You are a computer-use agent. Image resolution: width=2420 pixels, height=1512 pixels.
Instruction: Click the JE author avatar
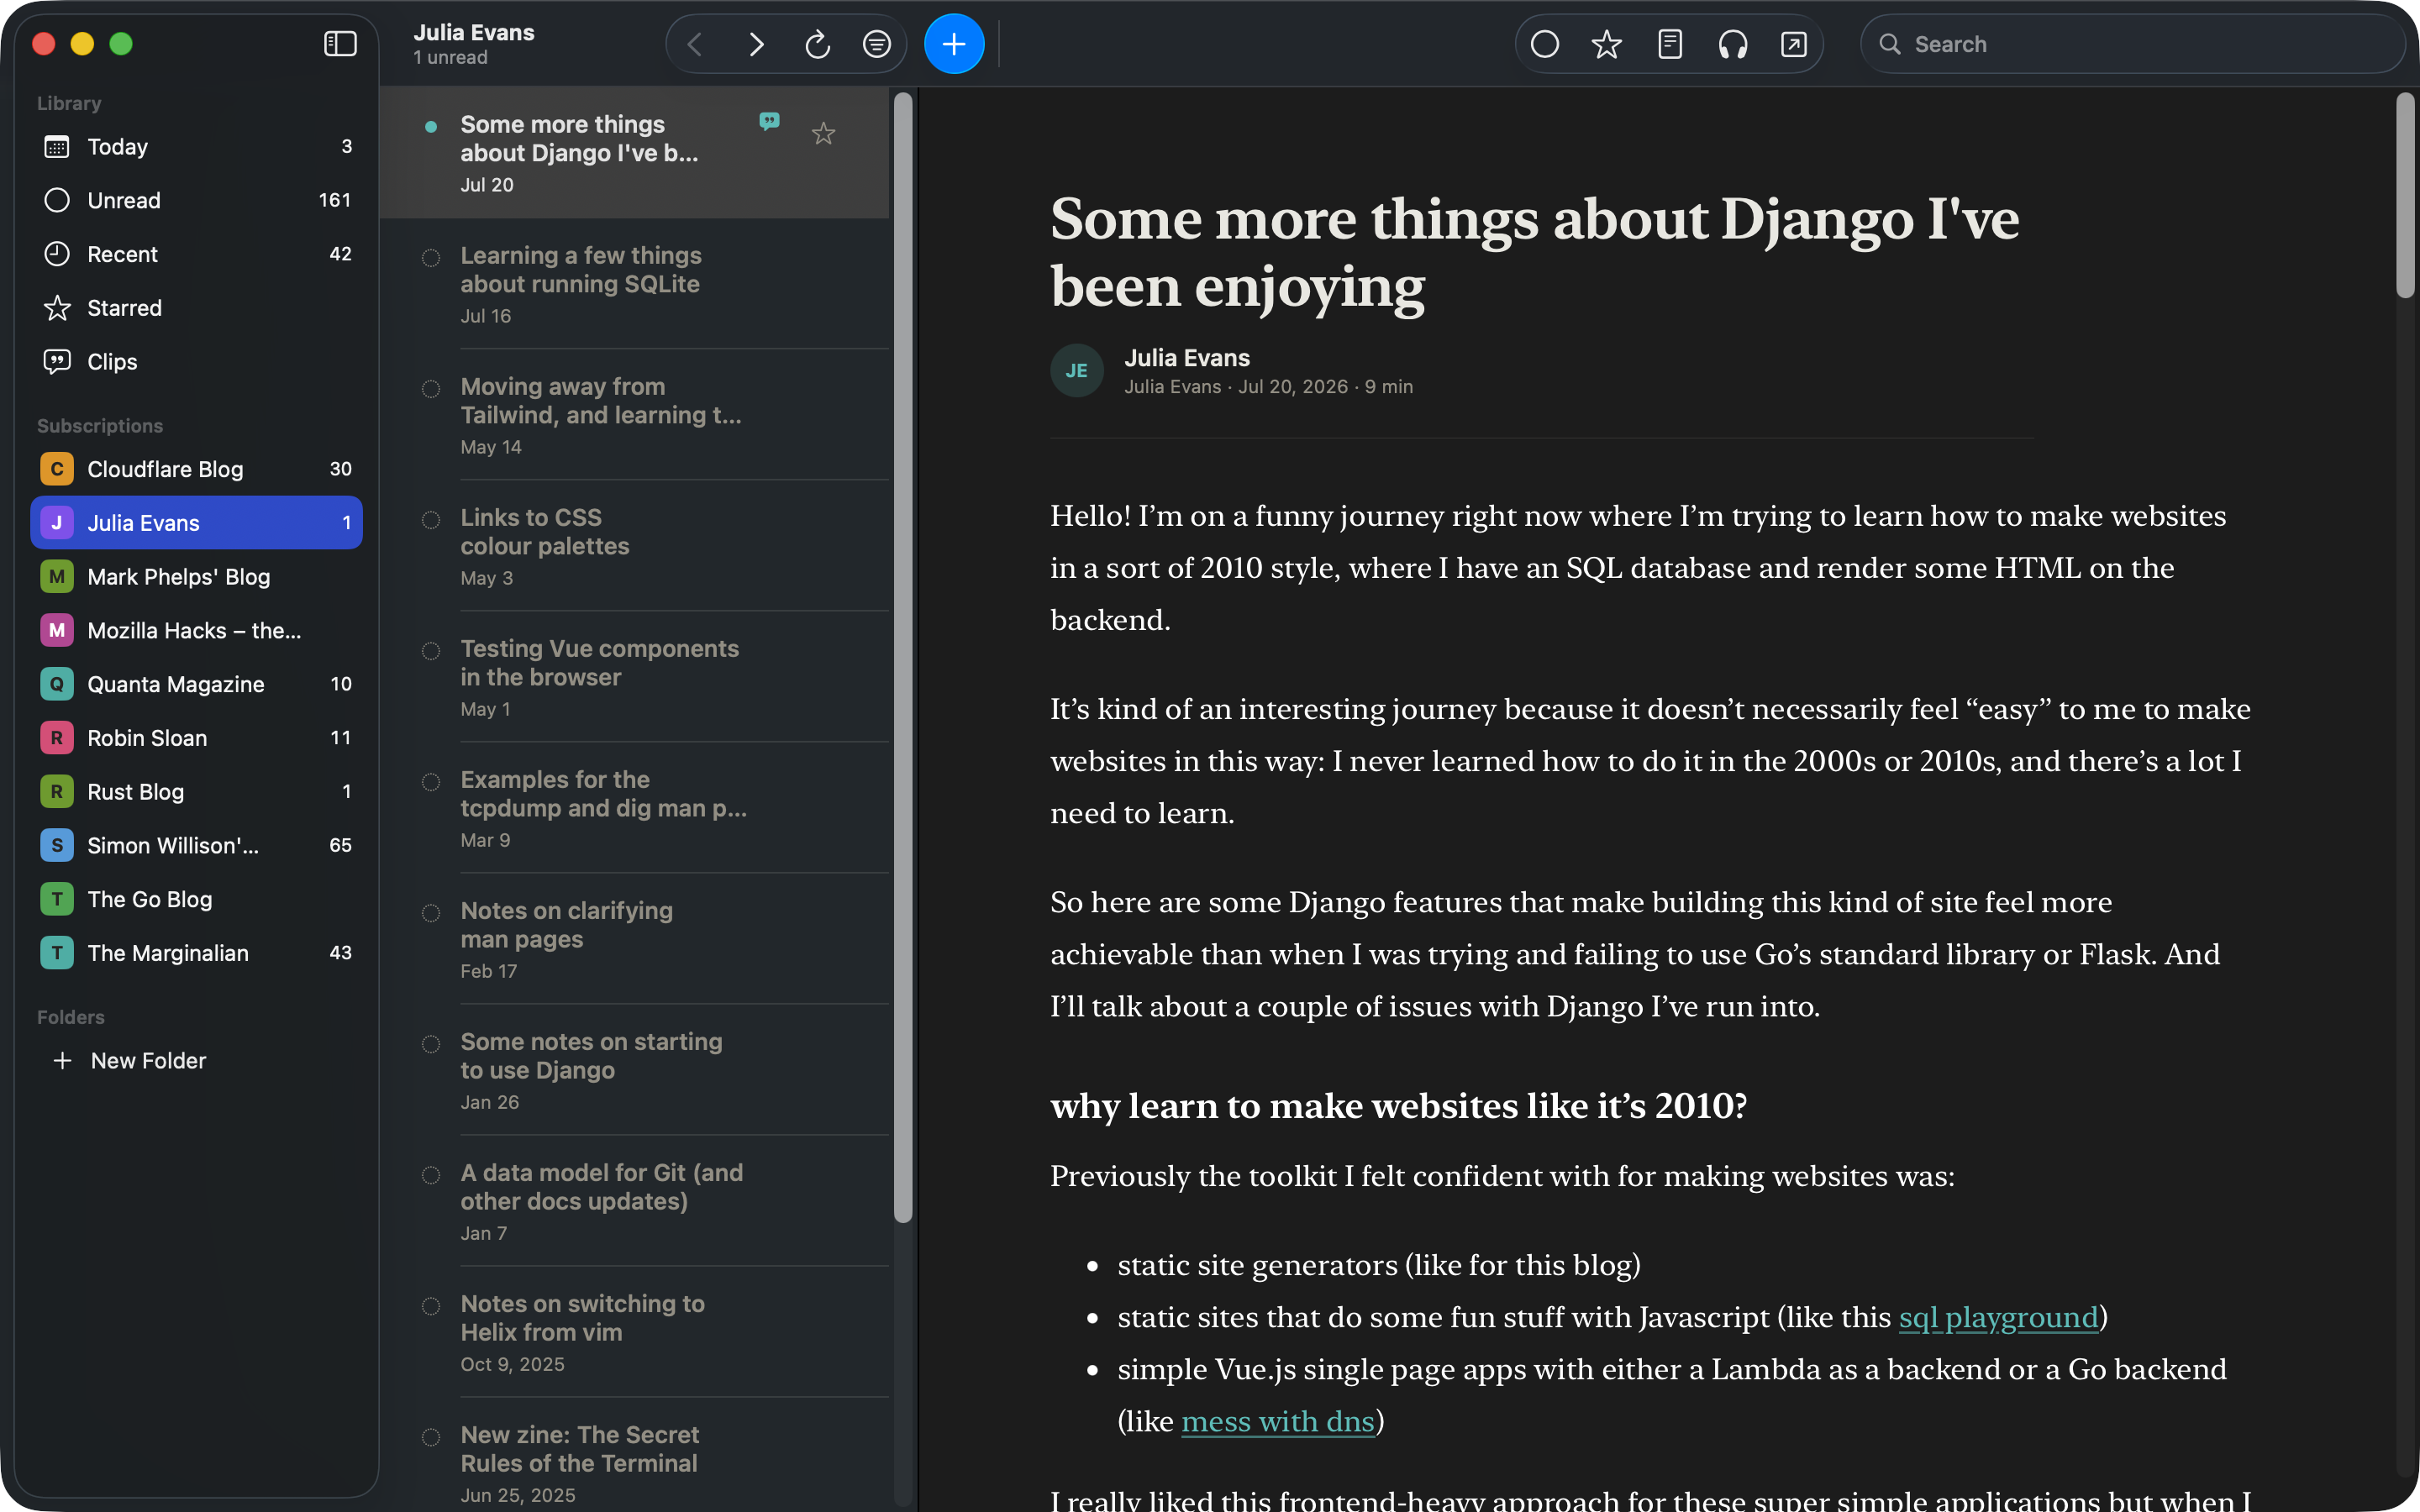point(1076,371)
